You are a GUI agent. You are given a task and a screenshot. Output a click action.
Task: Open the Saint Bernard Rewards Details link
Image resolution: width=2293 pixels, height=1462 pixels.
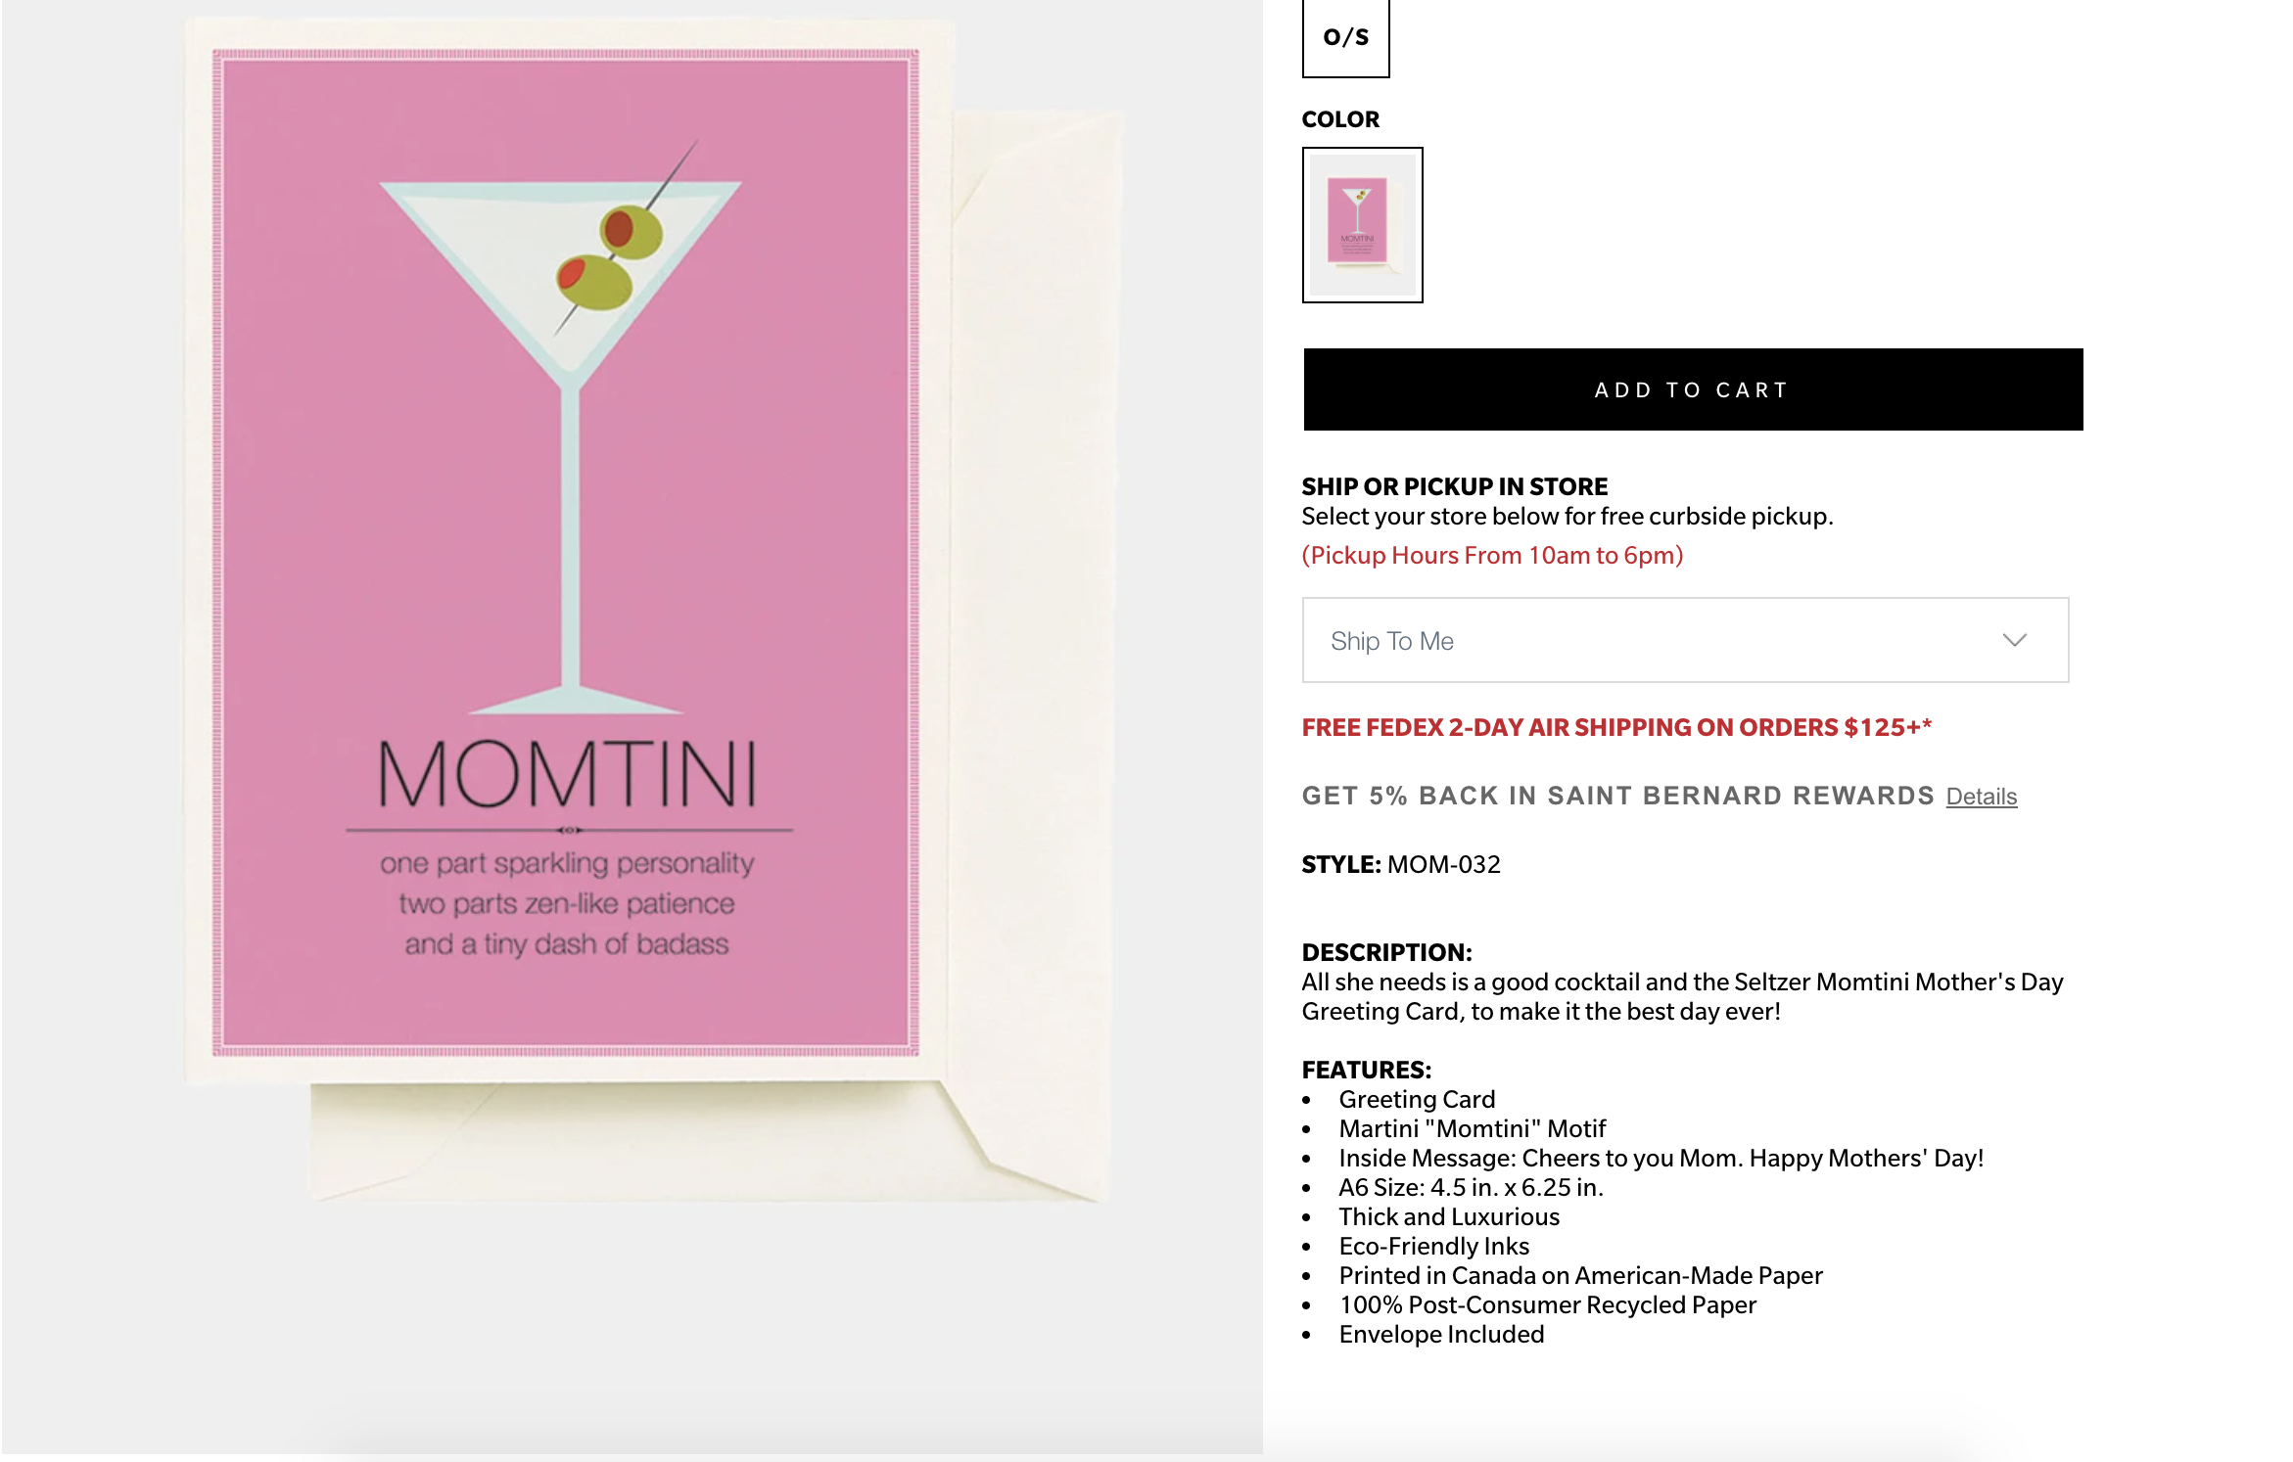pyautogui.click(x=1981, y=797)
